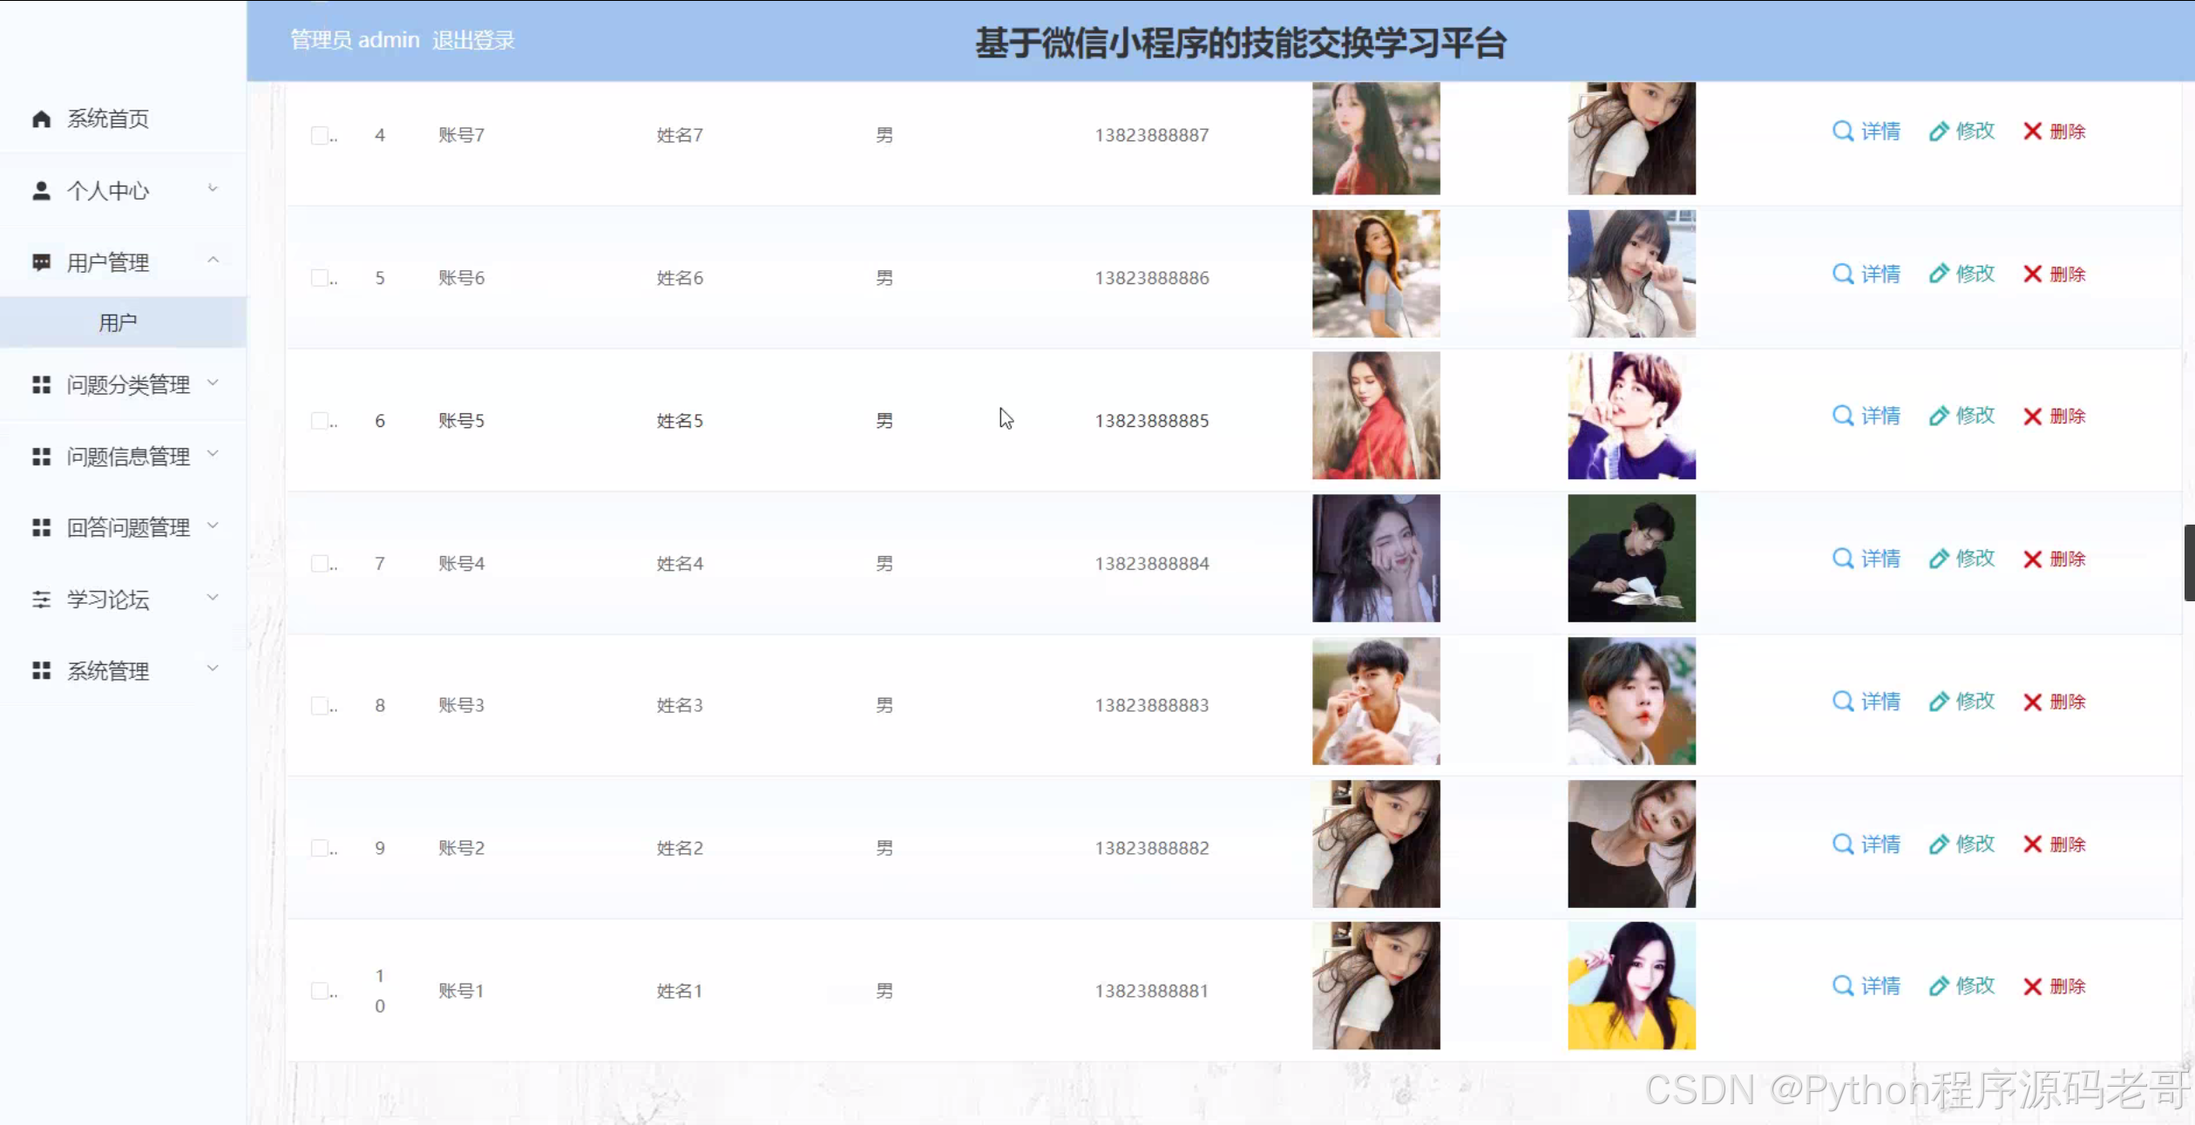The height and width of the screenshot is (1125, 2195).
Task: Open the 回答问题管理 menu
Action: click(x=128, y=528)
